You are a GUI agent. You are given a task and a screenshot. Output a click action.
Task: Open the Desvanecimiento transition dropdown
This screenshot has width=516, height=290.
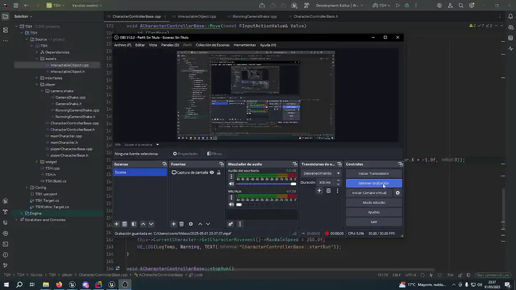point(321,173)
